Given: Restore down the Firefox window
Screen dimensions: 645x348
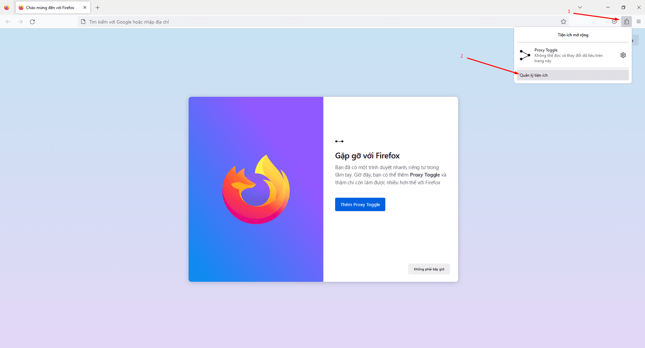Looking at the screenshot, I should tap(623, 7).
